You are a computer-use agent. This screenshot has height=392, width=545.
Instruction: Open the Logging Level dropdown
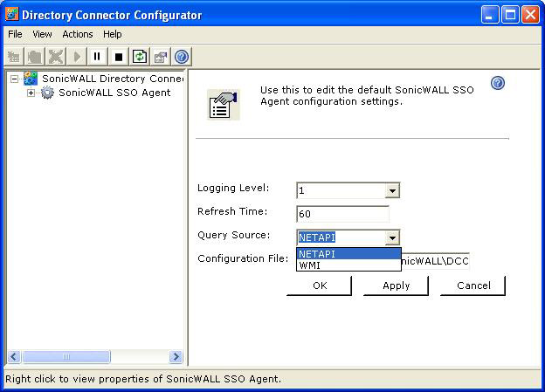pos(392,190)
